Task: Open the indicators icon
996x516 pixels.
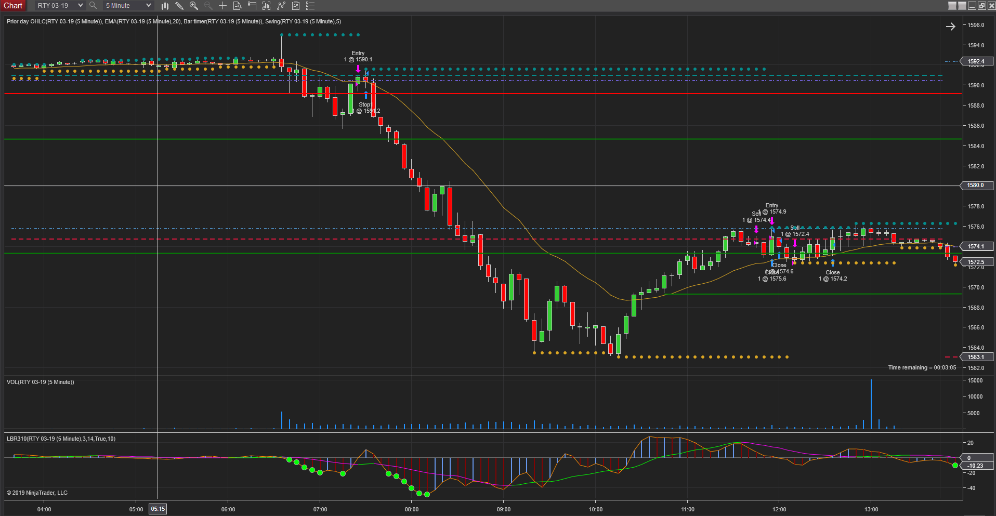Action: click(267, 6)
